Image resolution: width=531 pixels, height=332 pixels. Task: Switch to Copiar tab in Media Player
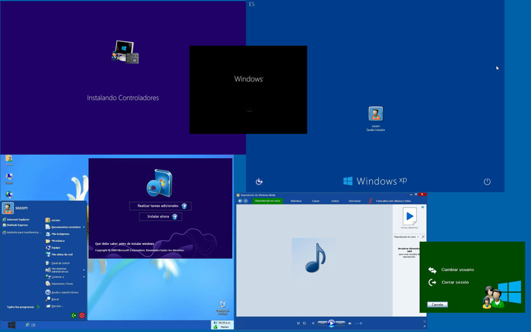pyautogui.click(x=316, y=201)
